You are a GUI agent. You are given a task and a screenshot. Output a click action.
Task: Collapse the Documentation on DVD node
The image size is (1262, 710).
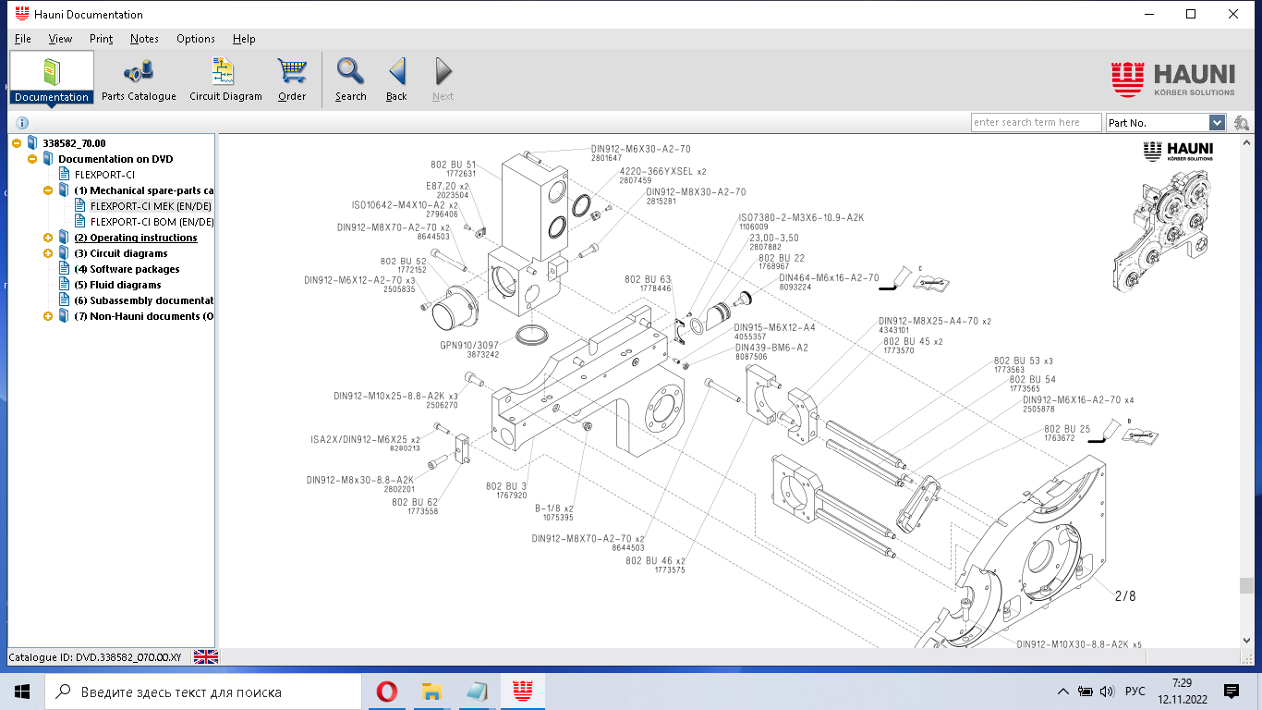(33, 159)
